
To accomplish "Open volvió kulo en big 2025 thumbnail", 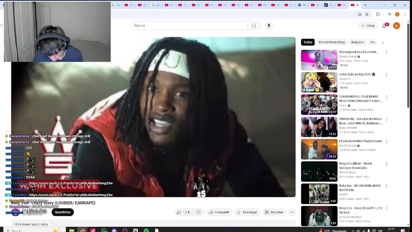I will [x=319, y=82].
